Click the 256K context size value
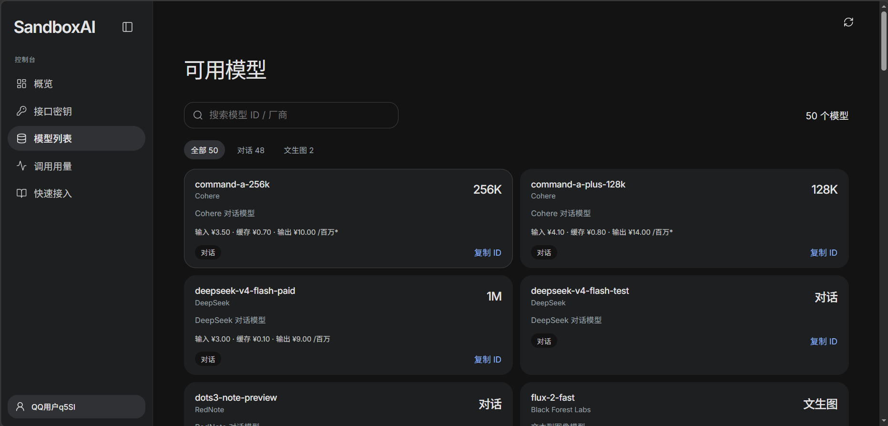 pos(488,189)
